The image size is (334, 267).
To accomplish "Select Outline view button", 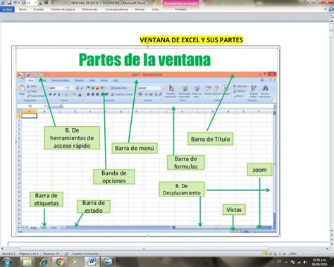I will tap(280, 254).
